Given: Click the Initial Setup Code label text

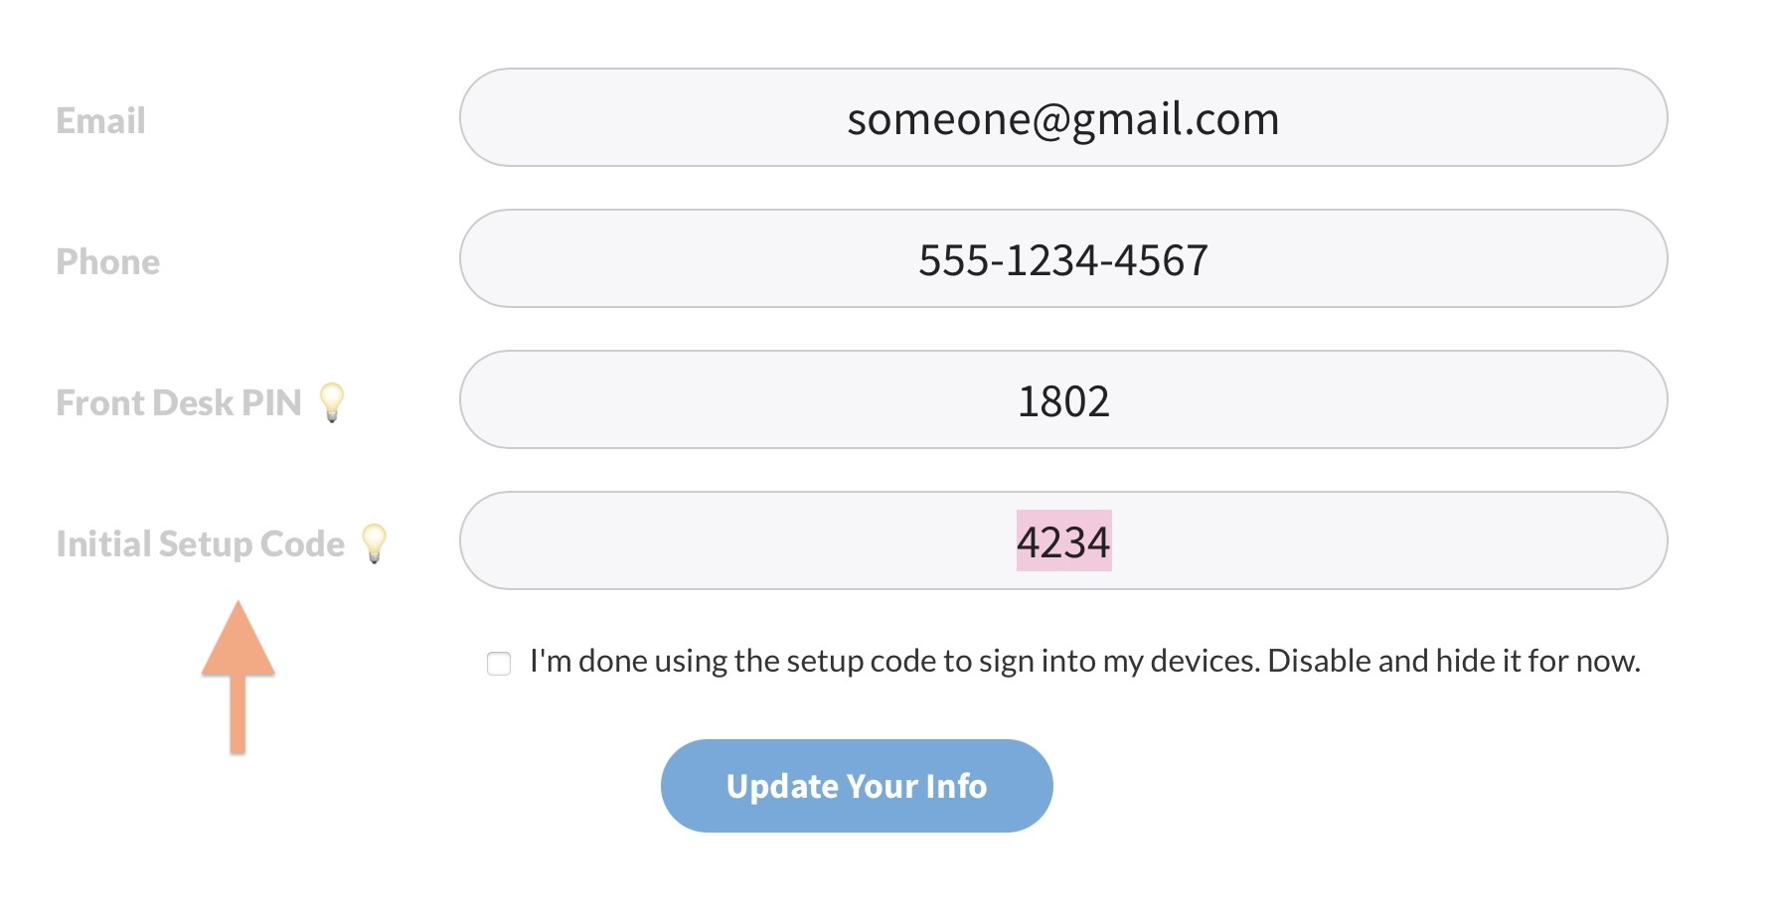Looking at the screenshot, I should click(200, 544).
